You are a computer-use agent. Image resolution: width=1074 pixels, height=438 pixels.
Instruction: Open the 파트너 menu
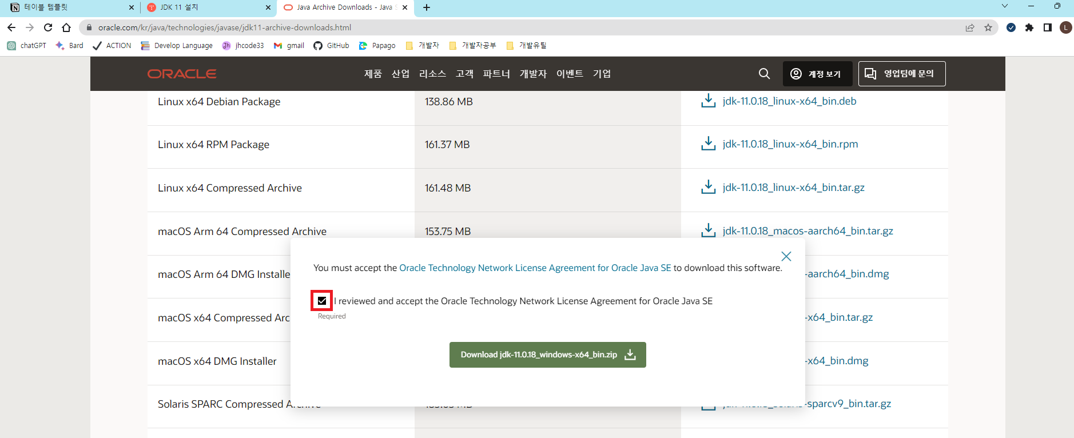click(x=496, y=74)
